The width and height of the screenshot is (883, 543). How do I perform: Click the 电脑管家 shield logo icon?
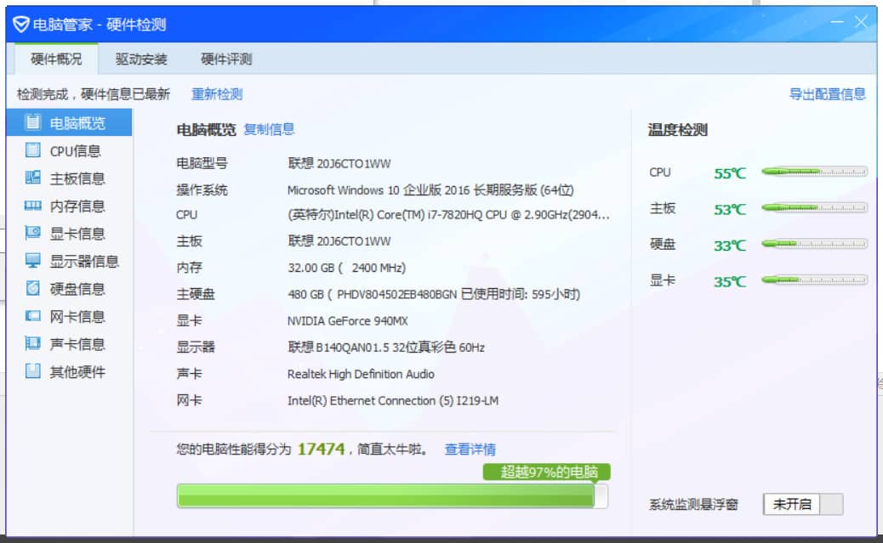pyautogui.click(x=20, y=24)
